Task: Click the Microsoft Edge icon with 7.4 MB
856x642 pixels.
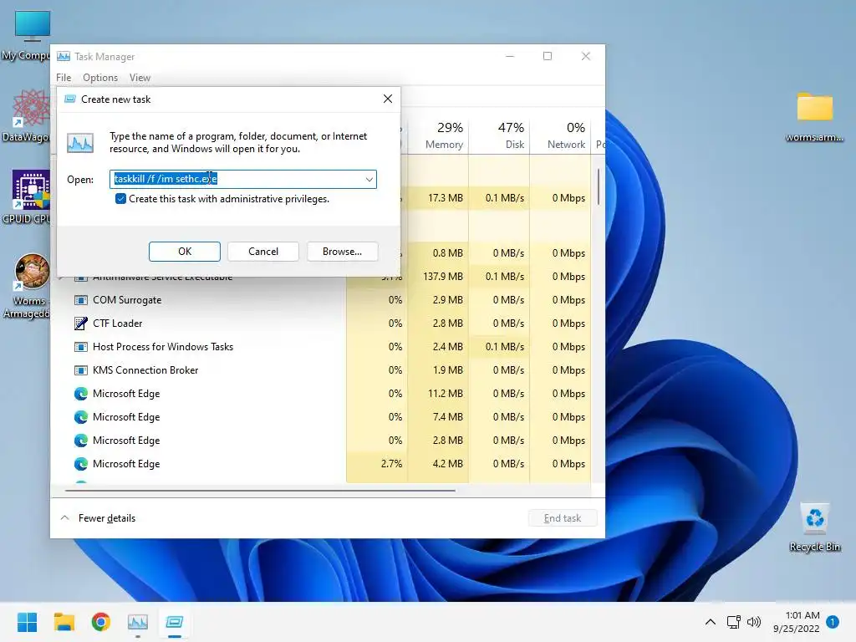Action: (x=81, y=417)
